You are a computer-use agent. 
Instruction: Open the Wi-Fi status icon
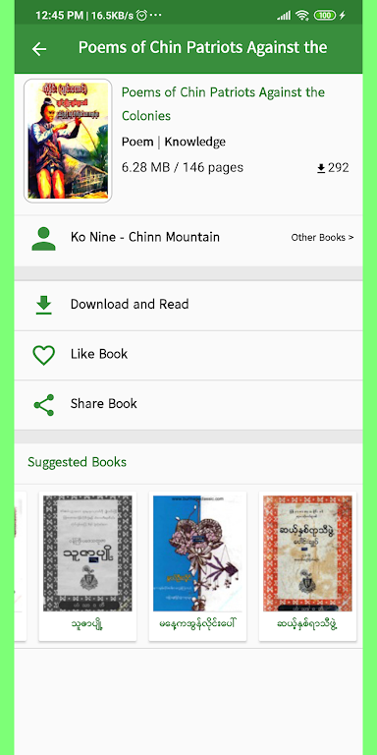(302, 16)
